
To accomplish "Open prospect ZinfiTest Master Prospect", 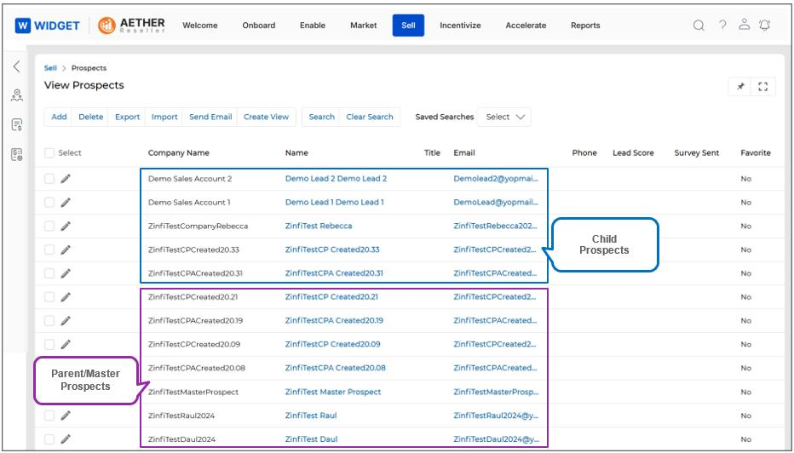I will pyautogui.click(x=333, y=392).
